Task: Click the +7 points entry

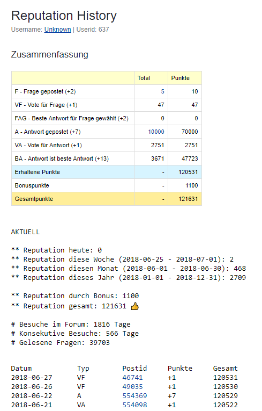Action: pos(172,396)
